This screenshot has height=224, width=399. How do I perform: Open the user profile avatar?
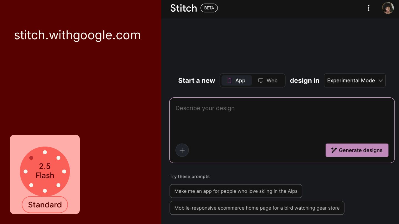tap(388, 8)
